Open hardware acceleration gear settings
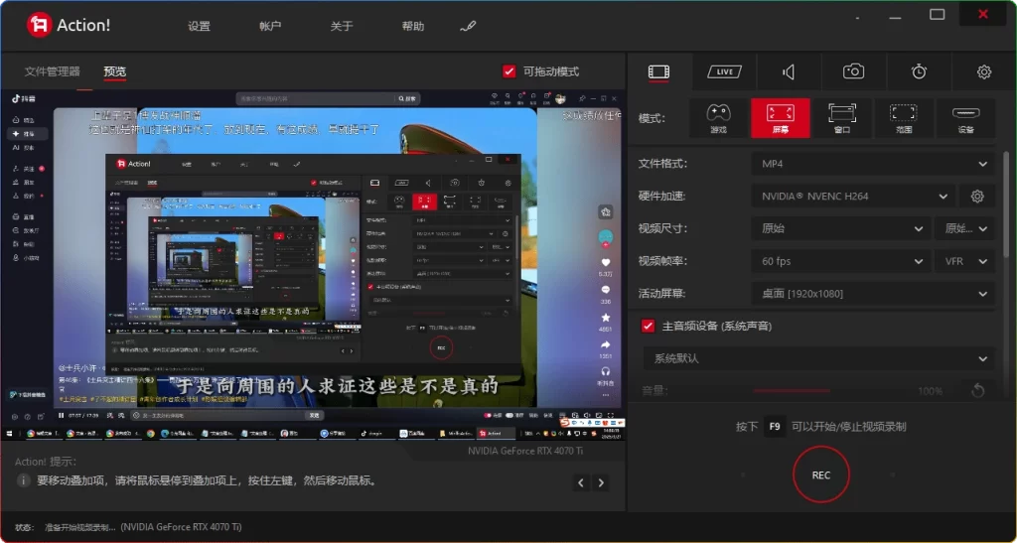This screenshot has width=1017, height=543. click(x=977, y=197)
